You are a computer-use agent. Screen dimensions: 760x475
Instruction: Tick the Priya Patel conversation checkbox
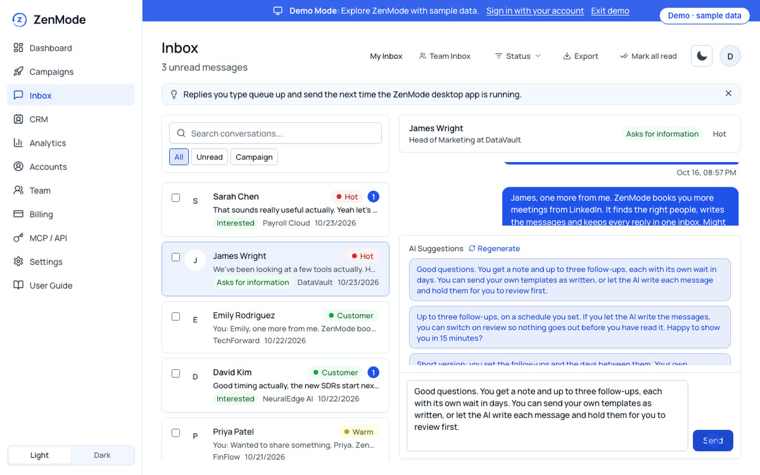(176, 433)
